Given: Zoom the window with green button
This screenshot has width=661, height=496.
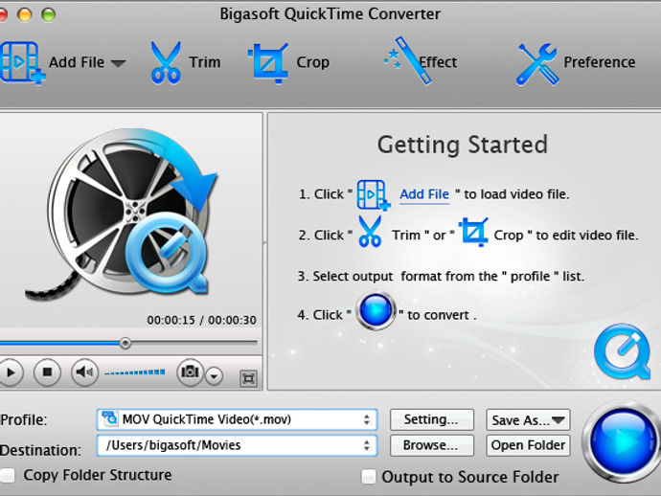Looking at the screenshot, I should 49,14.
